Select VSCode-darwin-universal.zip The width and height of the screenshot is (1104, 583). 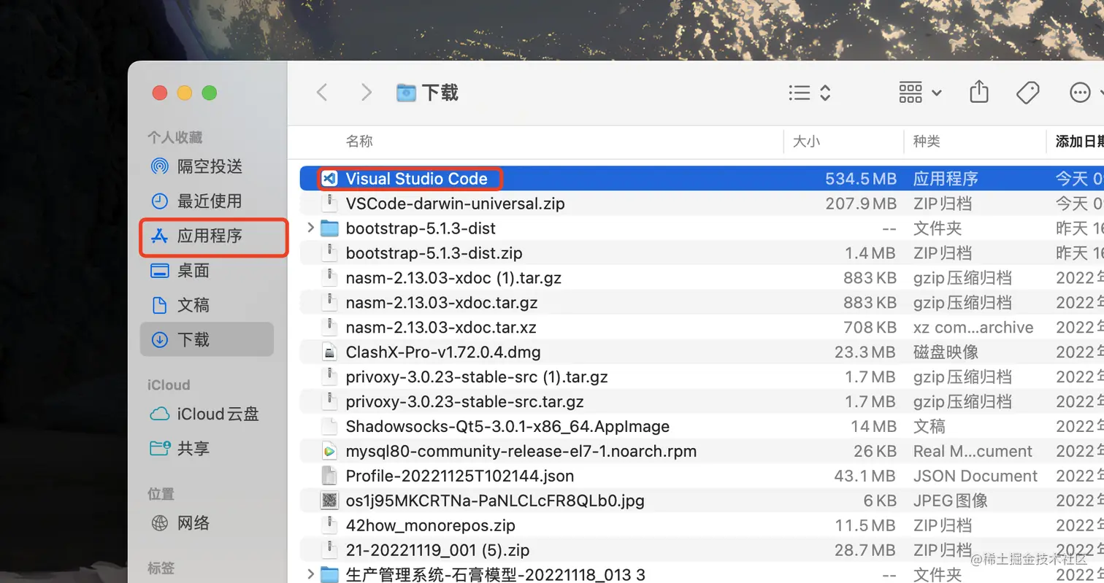tap(455, 204)
